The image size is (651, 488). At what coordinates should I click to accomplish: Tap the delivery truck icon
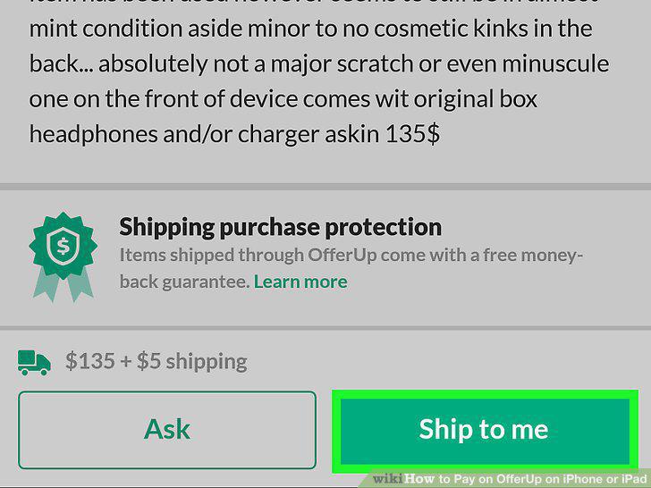(34, 363)
